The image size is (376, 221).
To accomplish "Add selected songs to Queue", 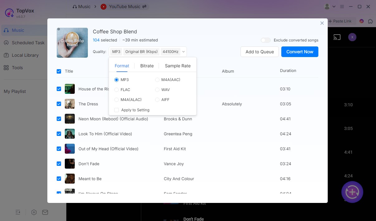I will point(259,52).
